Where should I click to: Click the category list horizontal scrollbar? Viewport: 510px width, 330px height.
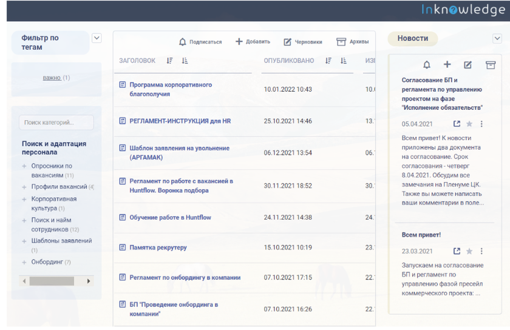tap(52, 281)
